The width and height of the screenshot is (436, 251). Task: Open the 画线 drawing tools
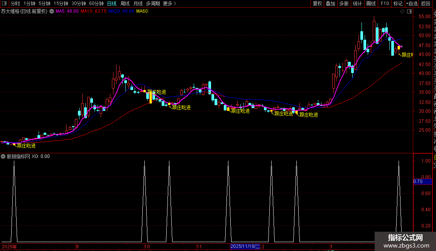[371, 4]
